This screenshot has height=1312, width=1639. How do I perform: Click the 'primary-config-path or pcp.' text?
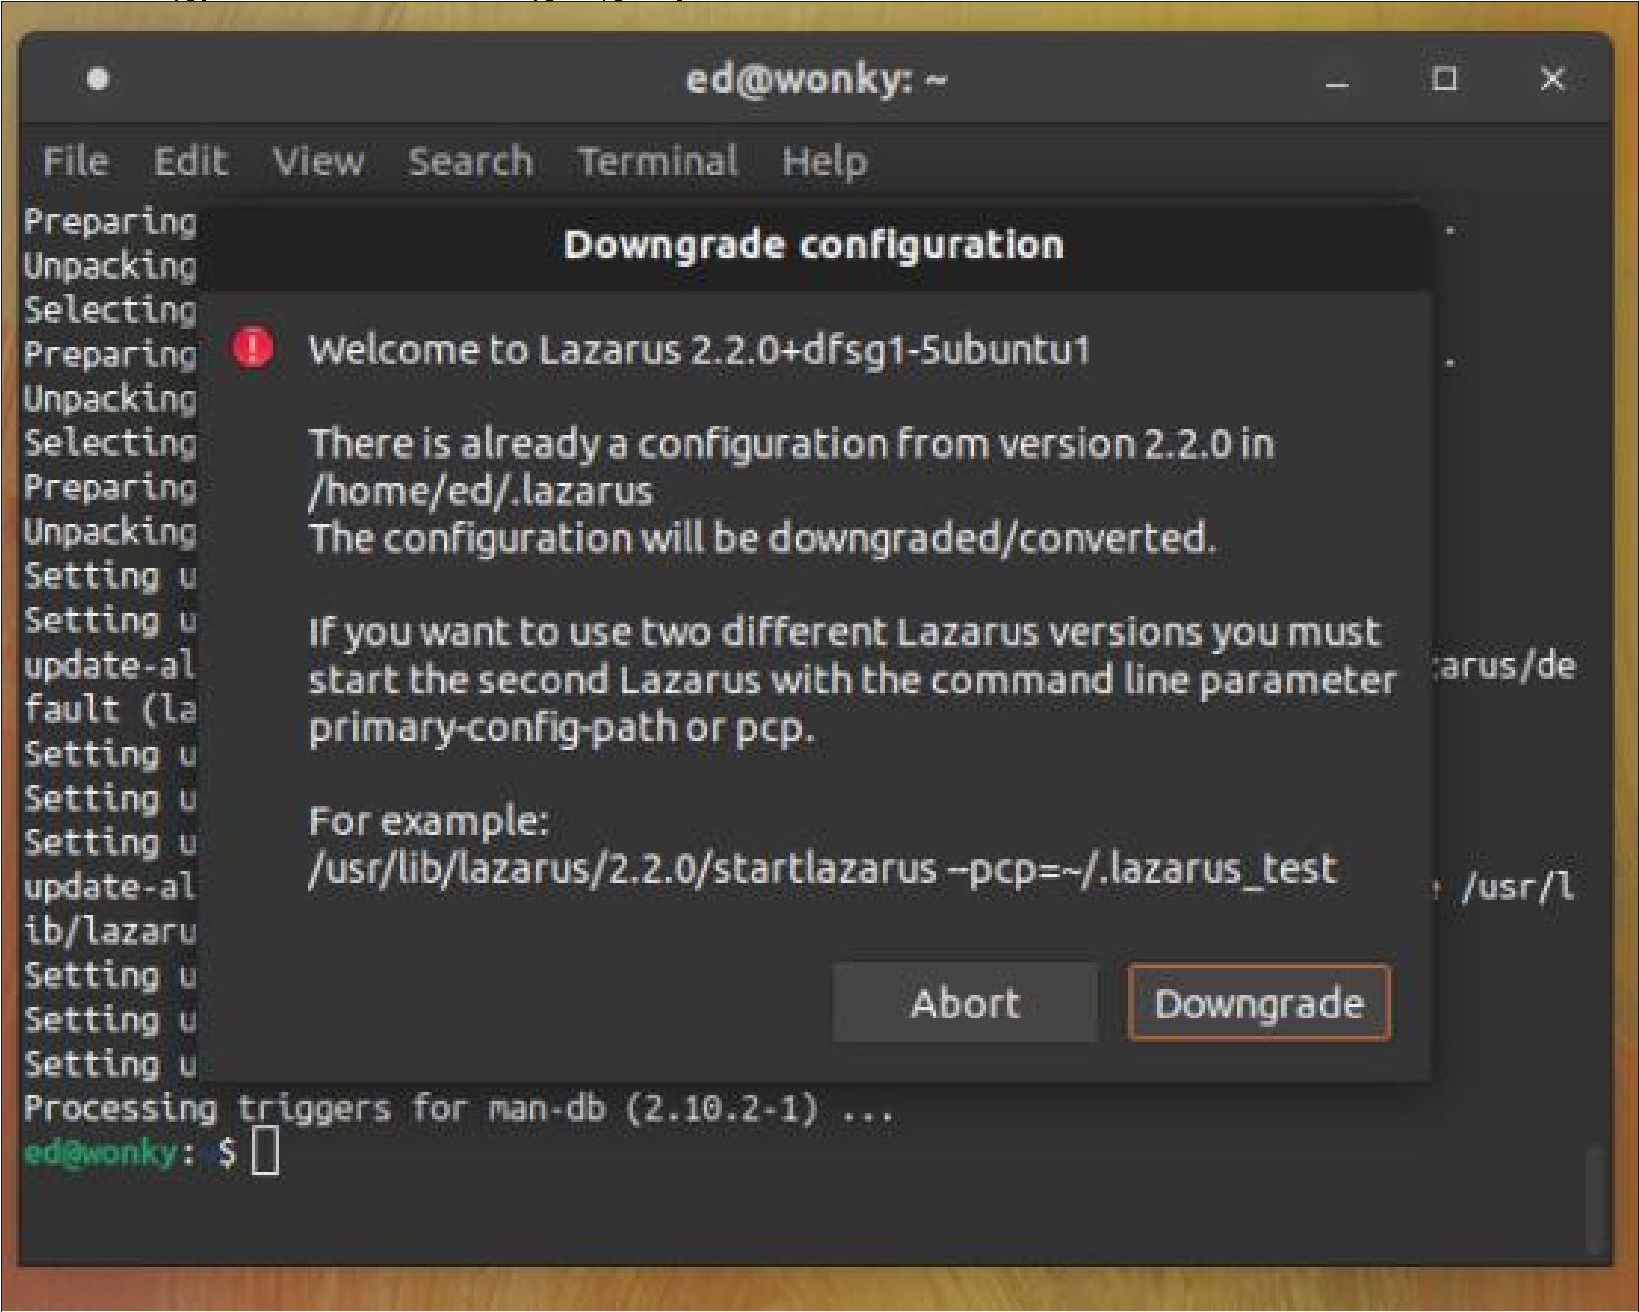click(x=561, y=729)
